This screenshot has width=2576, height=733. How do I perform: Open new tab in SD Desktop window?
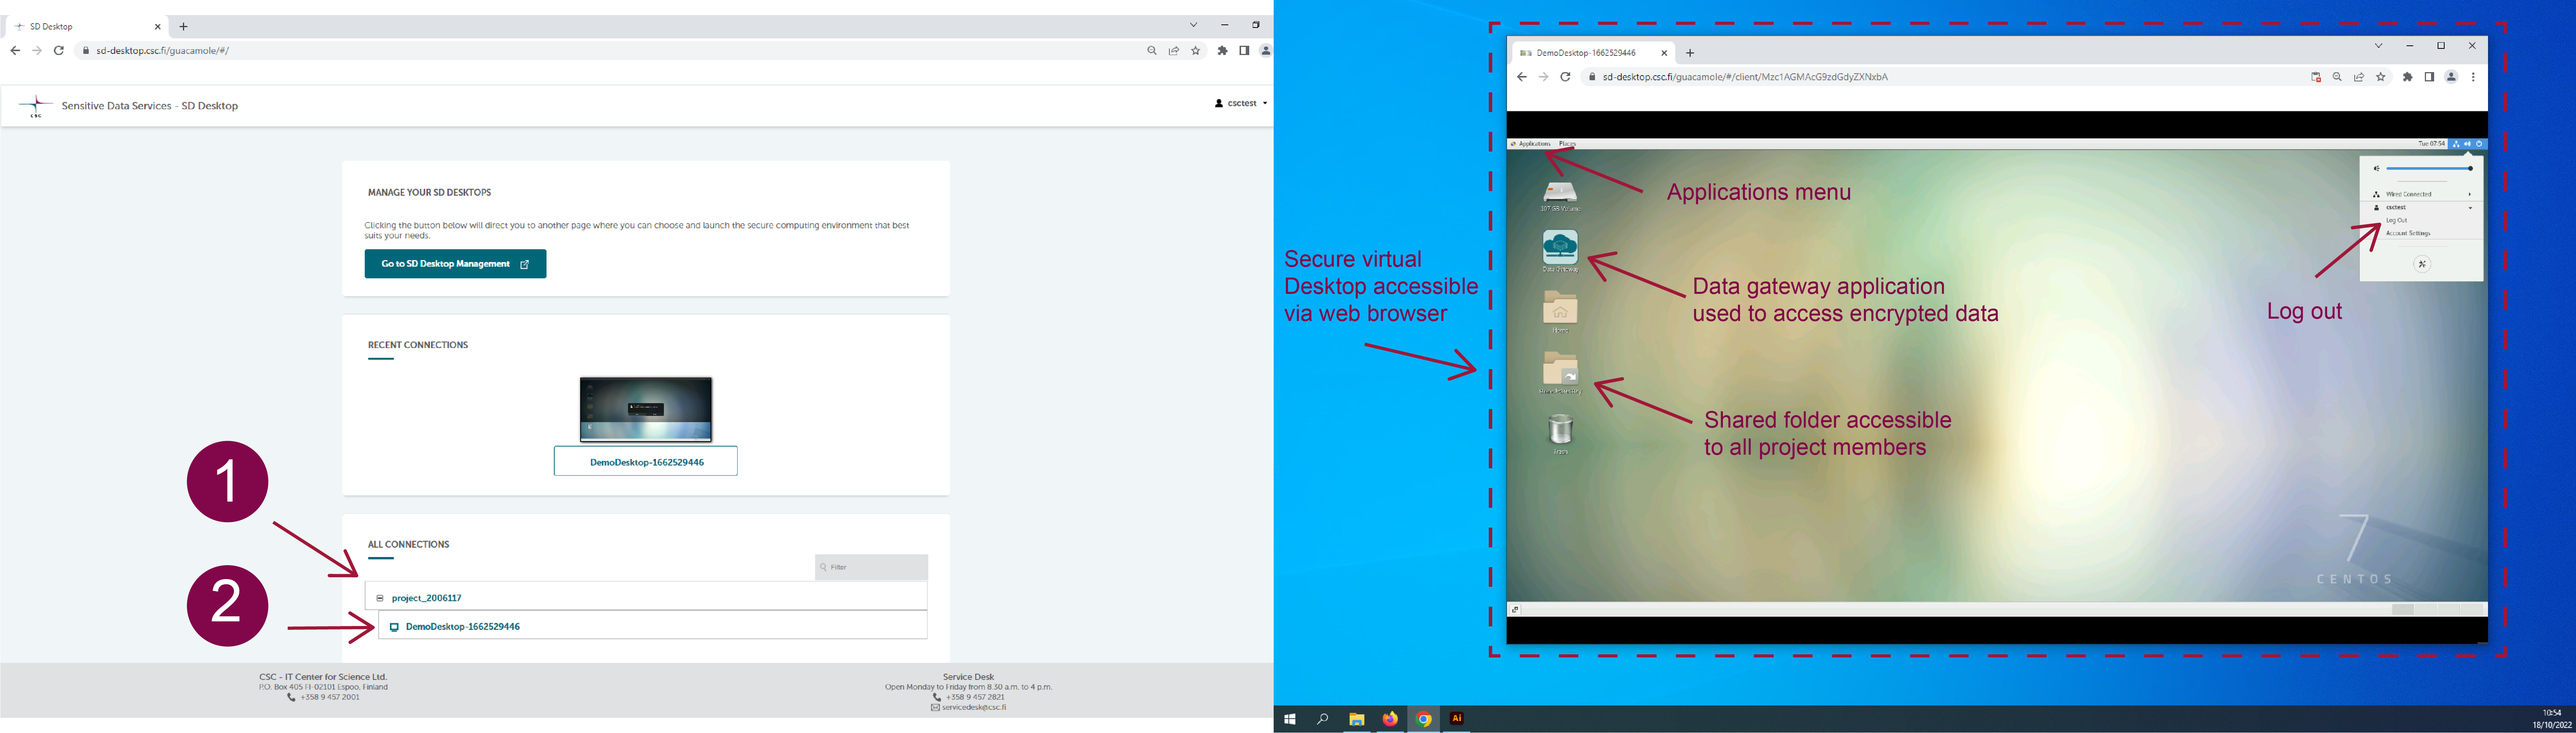tap(183, 27)
